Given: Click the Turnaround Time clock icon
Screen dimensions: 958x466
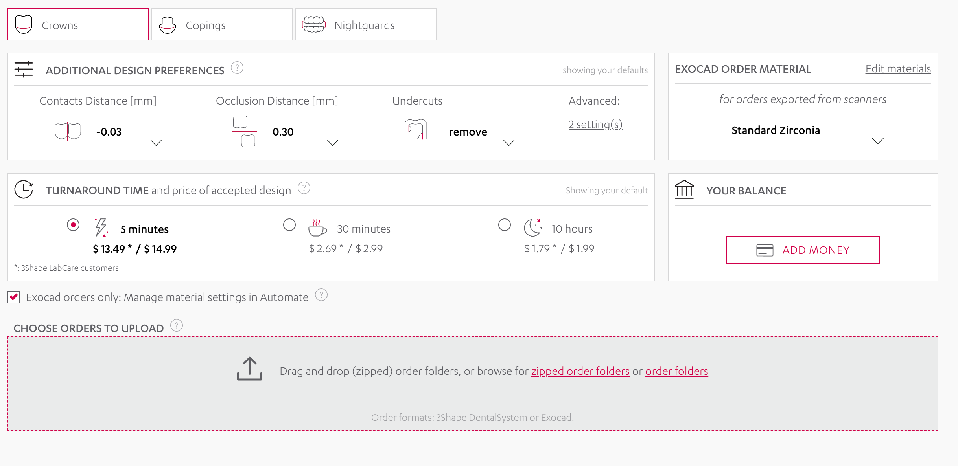Looking at the screenshot, I should point(24,189).
